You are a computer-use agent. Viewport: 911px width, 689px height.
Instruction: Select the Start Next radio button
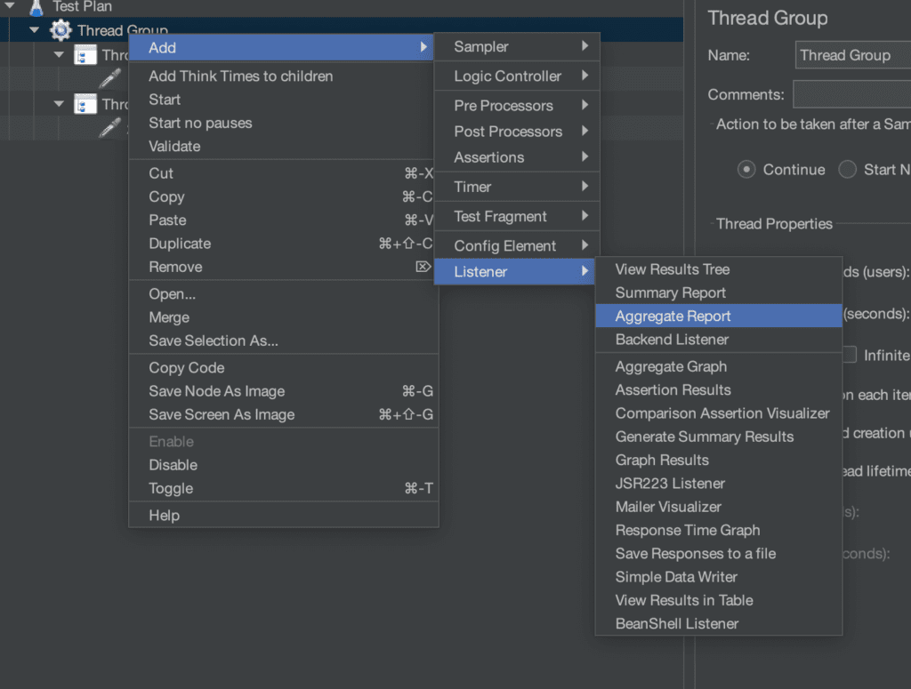coord(846,169)
